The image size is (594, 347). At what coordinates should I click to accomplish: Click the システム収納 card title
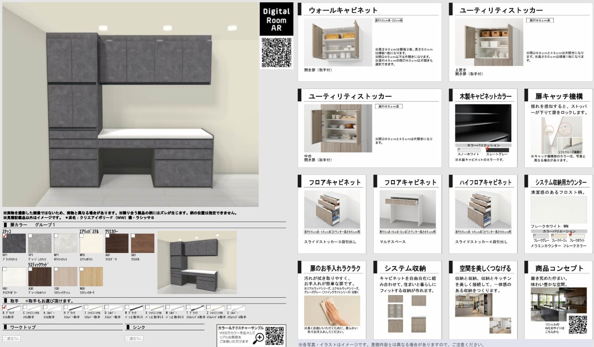pyautogui.click(x=405, y=268)
